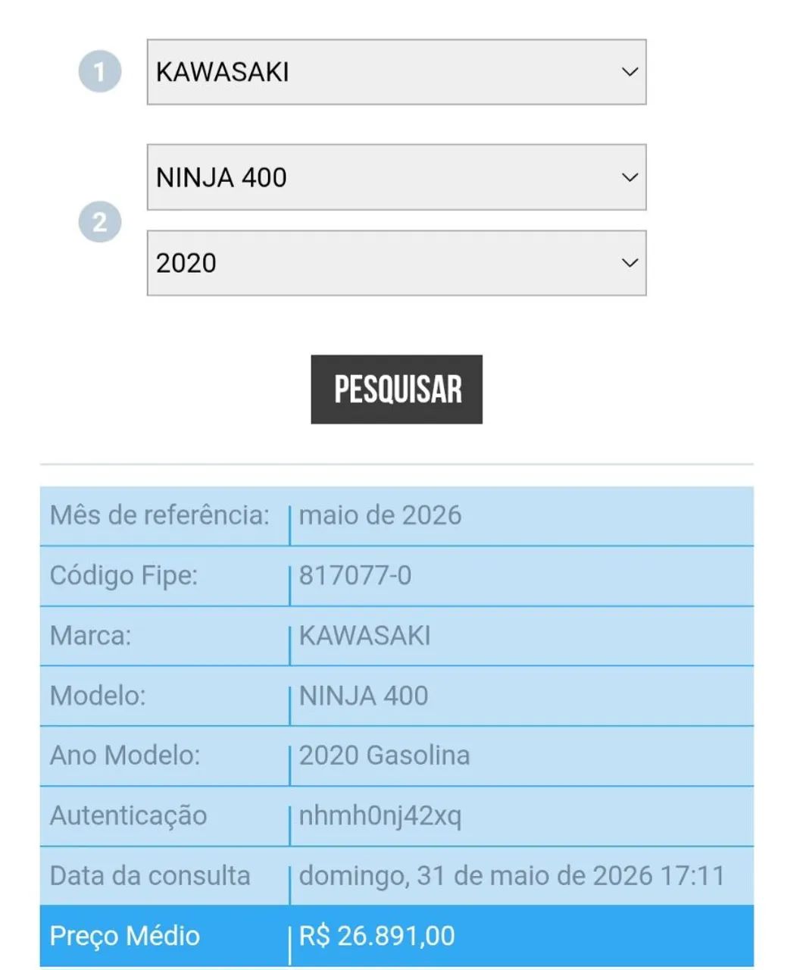This screenshot has height=970, width=803.
Task: Click the Modelo row value NINJA 400
Action: click(364, 696)
